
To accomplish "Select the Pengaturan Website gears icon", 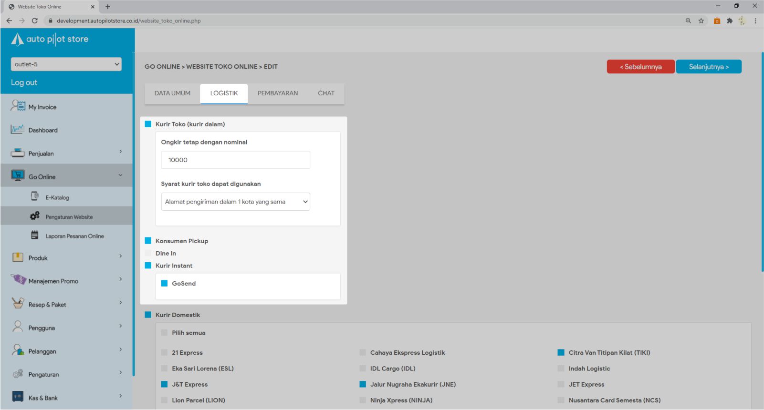I will coord(35,216).
